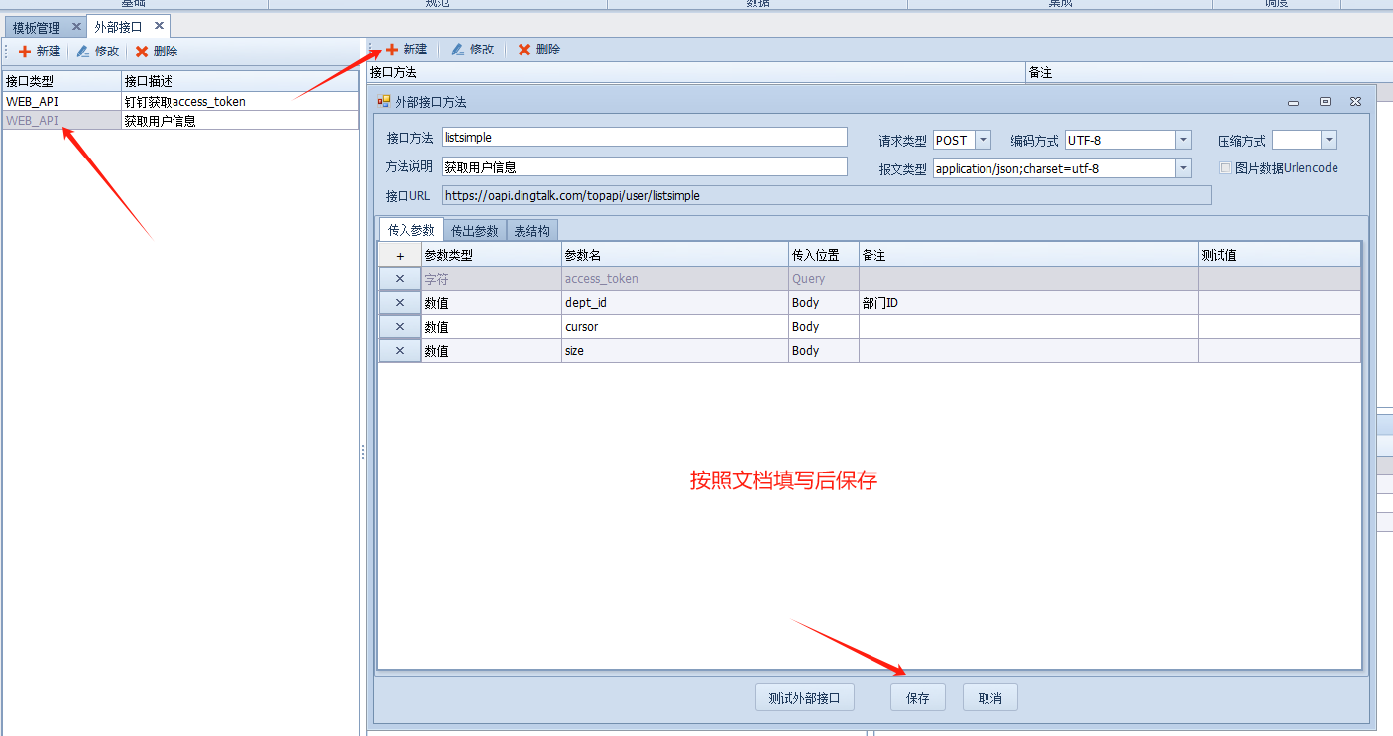Remove the cursor parameter row
Screen dimensions: 1393x736
pyautogui.click(x=400, y=327)
